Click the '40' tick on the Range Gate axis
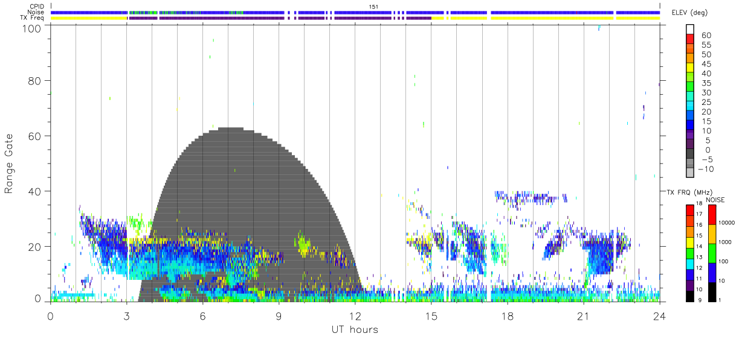Viewport: 742px width, 342px height. [34, 191]
